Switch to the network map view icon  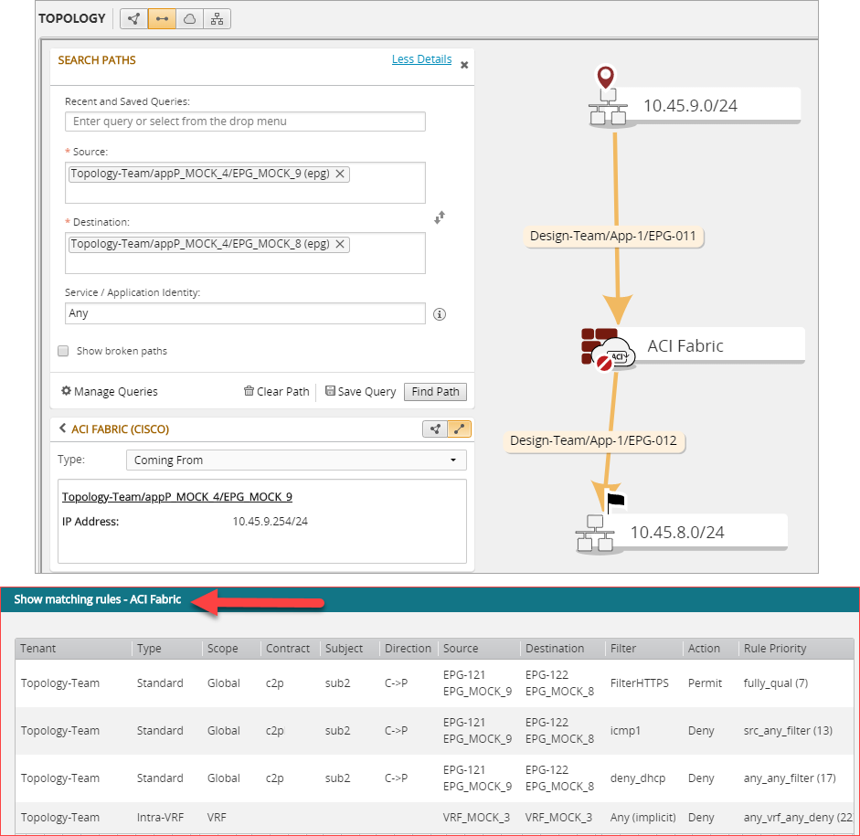(134, 18)
